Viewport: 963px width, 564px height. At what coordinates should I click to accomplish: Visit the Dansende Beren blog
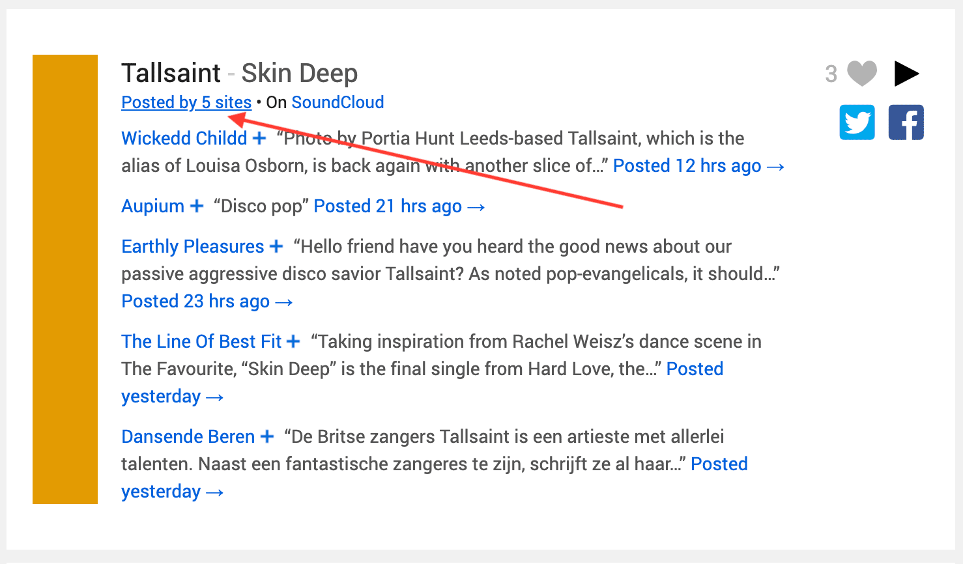(x=188, y=436)
